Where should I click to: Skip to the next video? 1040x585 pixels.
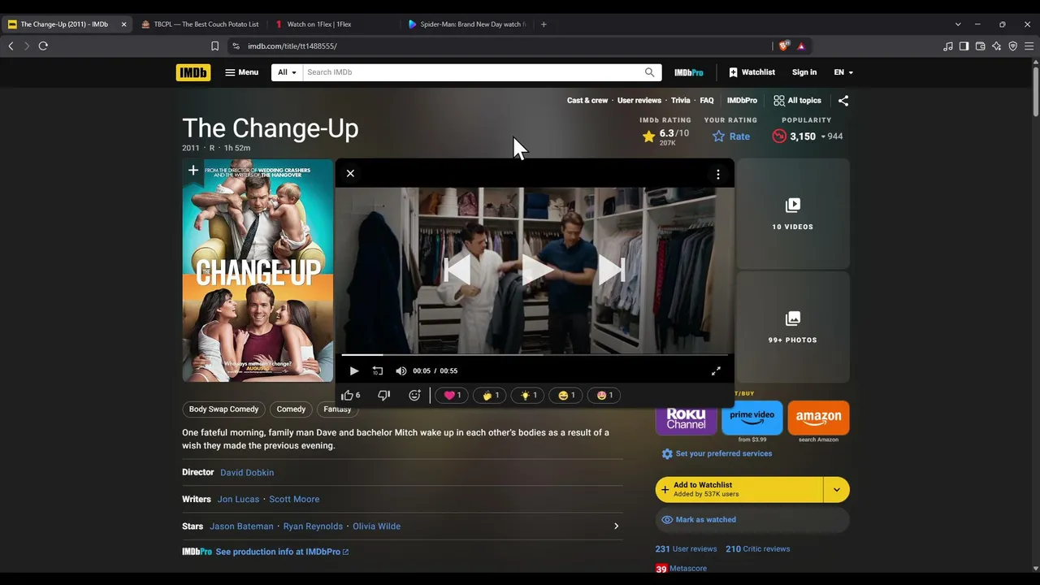(612, 271)
